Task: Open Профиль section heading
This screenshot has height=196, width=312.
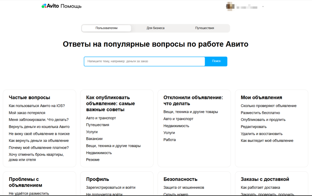Action: point(97,179)
